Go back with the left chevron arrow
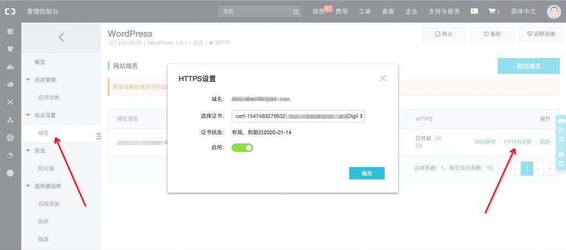The height and width of the screenshot is (250, 566). [x=61, y=37]
